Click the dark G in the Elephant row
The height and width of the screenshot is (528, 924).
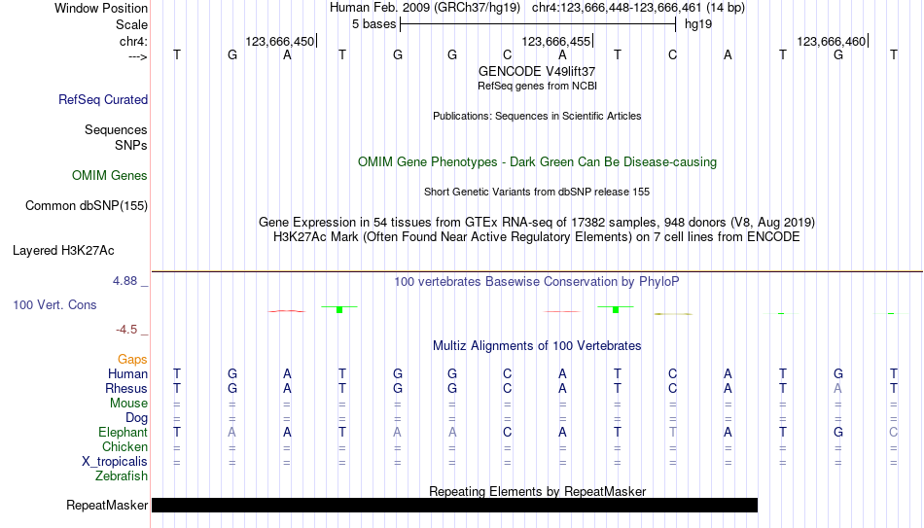pyautogui.click(x=838, y=433)
